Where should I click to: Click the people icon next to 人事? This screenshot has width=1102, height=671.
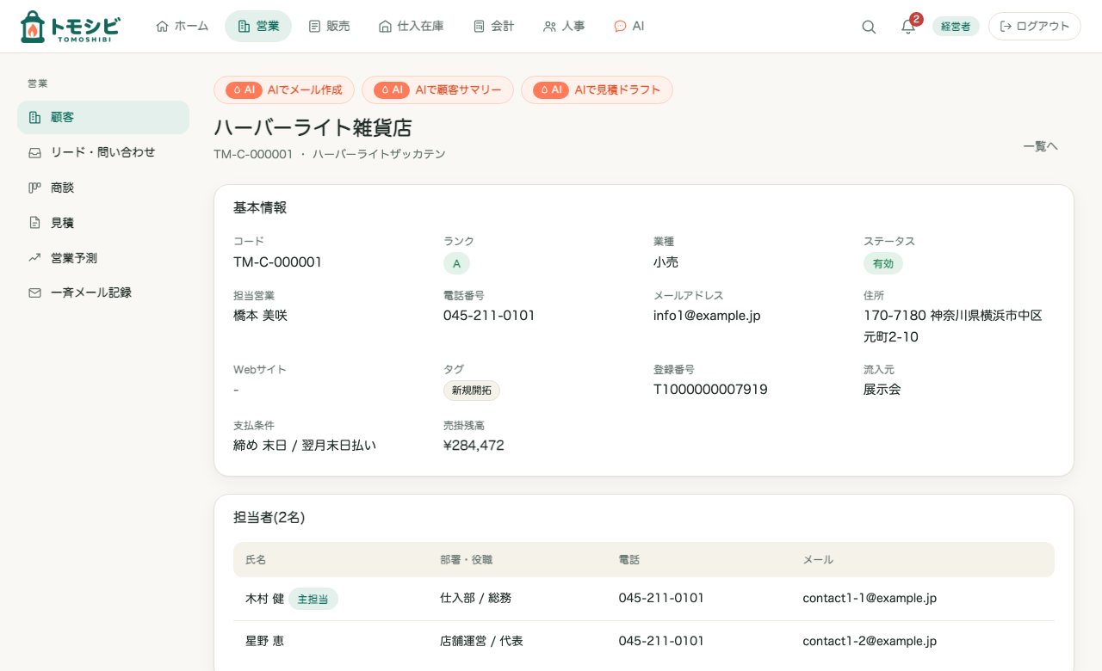pyautogui.click(x=549, y=26)
